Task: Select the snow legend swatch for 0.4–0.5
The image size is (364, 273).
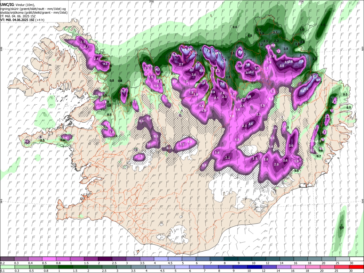Action: point(35,259)
